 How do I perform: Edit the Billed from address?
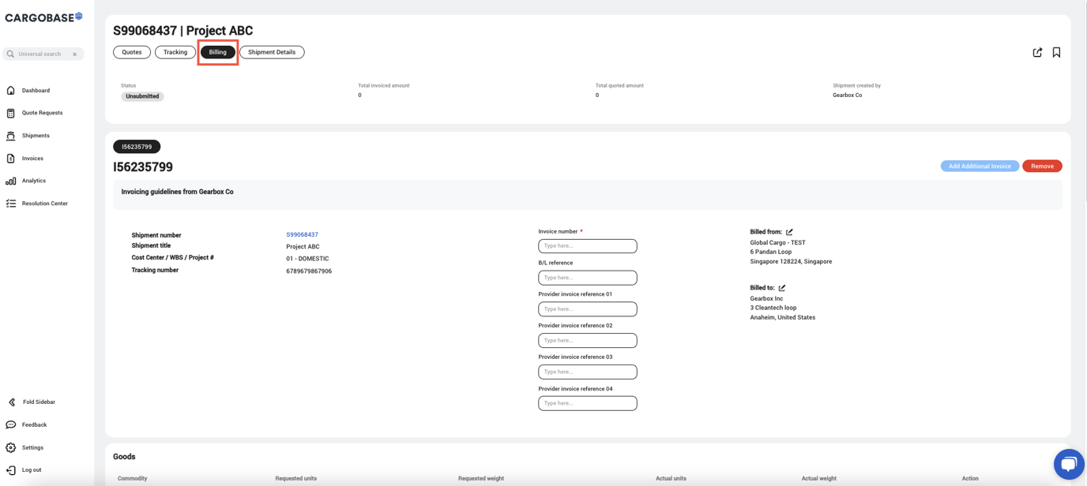click(789, 231)
